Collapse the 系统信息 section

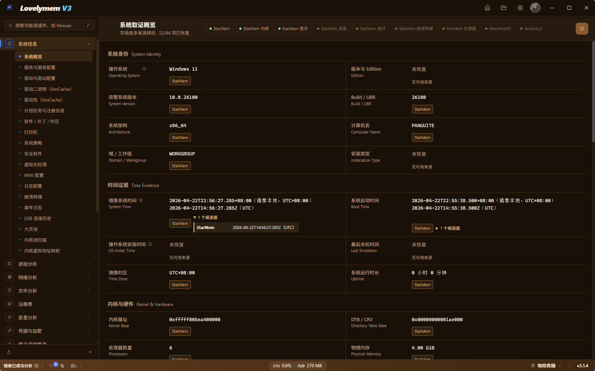tap(89, 44)
